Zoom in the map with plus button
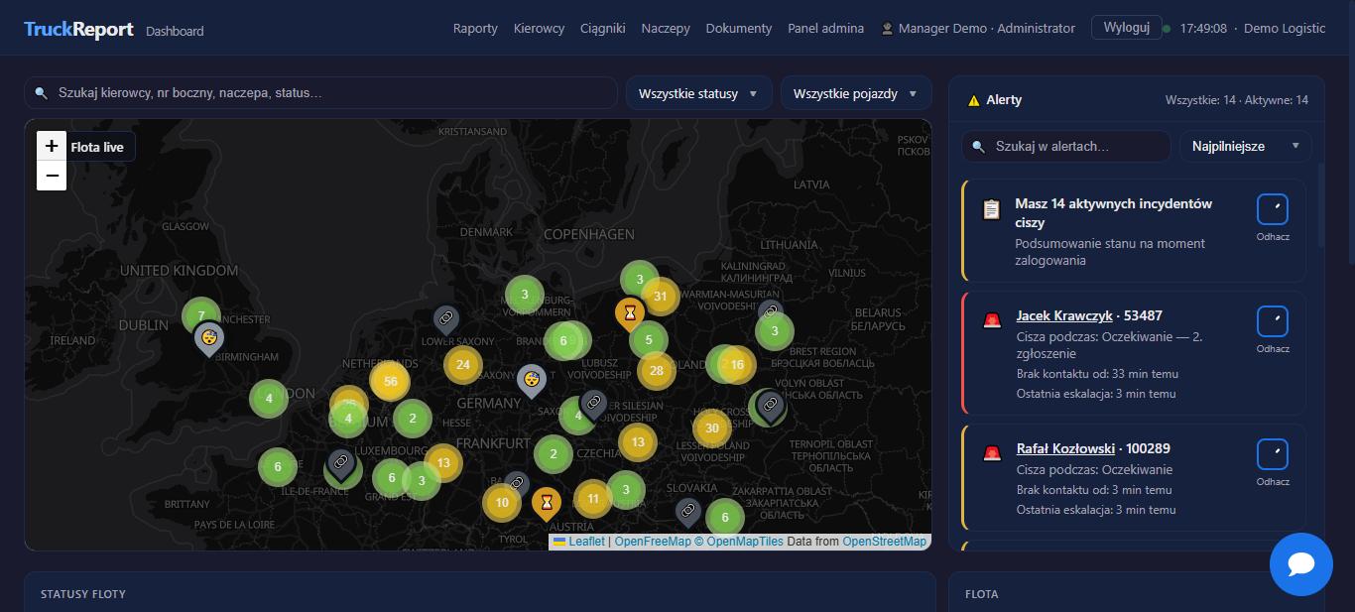Viewport: 1355px width, 612px height. pos(52,146)
